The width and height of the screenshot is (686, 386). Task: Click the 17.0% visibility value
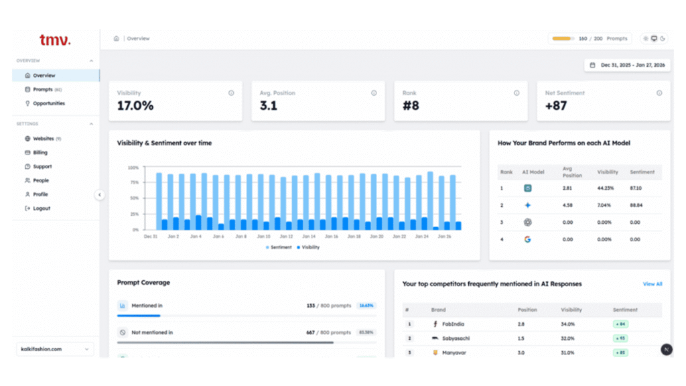point(135,105)
